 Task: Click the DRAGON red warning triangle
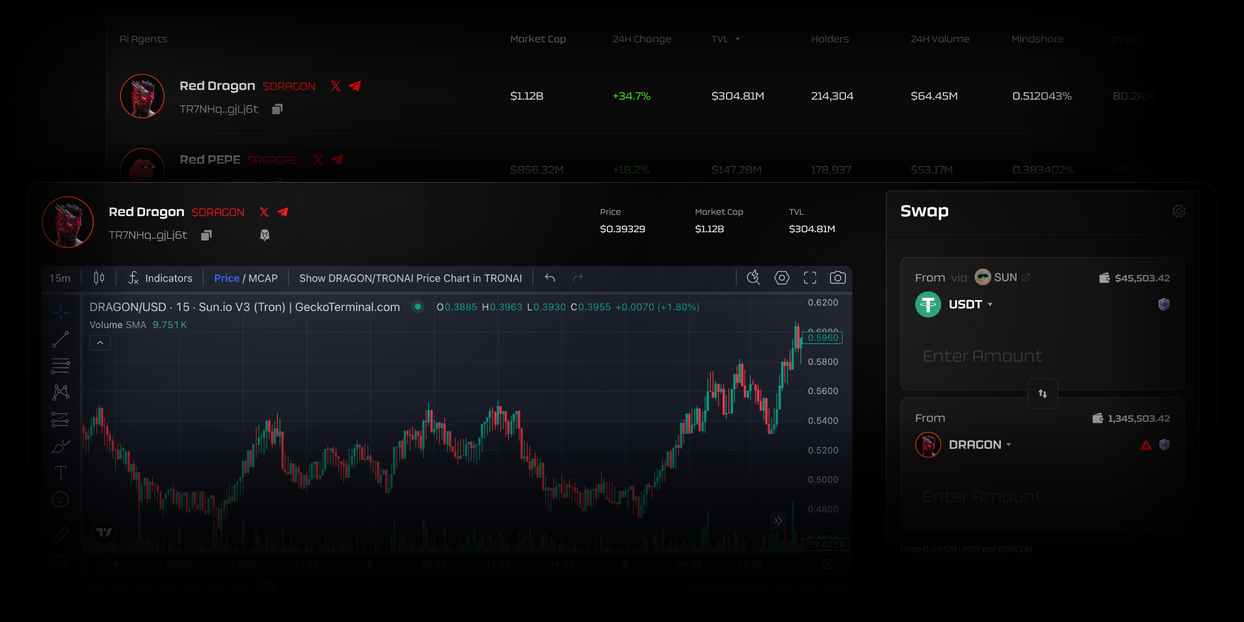pyautogui.click(x=1146, y=445)
